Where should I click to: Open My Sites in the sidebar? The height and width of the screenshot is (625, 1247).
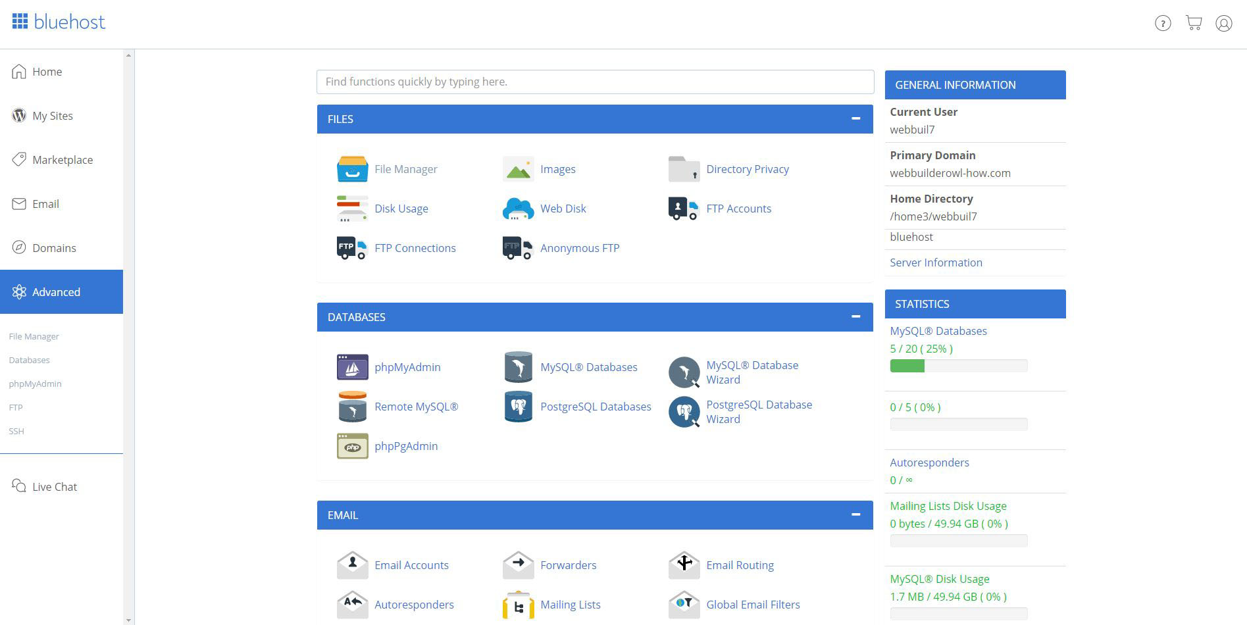pyautogui.click(x=61, y=116)
